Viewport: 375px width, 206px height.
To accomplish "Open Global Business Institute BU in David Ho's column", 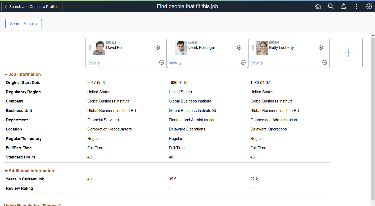I will (111, 110).
